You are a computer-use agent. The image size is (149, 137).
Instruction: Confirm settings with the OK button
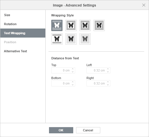61,130
